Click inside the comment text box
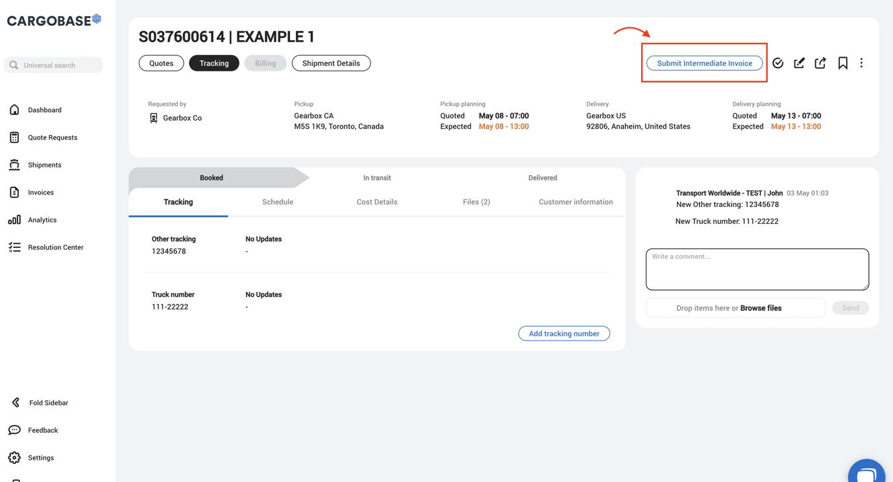This screenshot has height=482, width=893. click(x=757, y=269)
